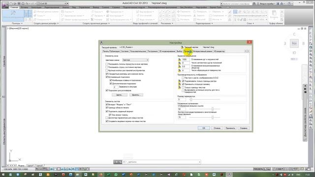Viewport: 315px width, 177px height.
Task: Uncheck Model and Layout tabs checkbox
Action: tap(107, 105)
